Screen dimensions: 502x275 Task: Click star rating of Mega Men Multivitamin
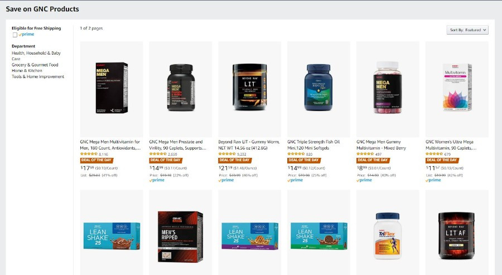pyautogui.click(x=89, y=154)
